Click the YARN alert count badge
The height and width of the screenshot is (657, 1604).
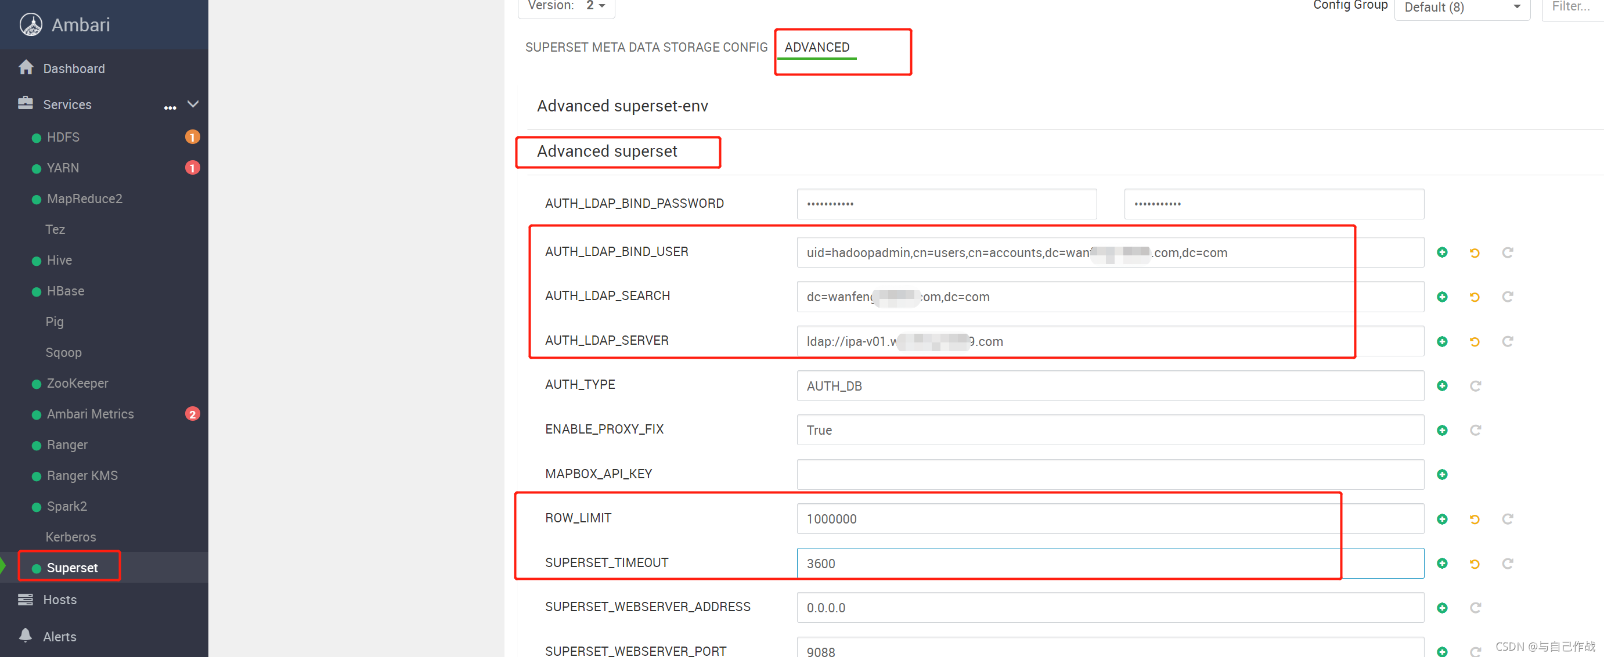click(192, 168)
